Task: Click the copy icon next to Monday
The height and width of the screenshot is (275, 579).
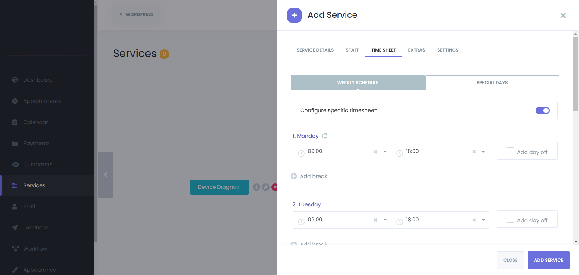Action: [325, 136]
